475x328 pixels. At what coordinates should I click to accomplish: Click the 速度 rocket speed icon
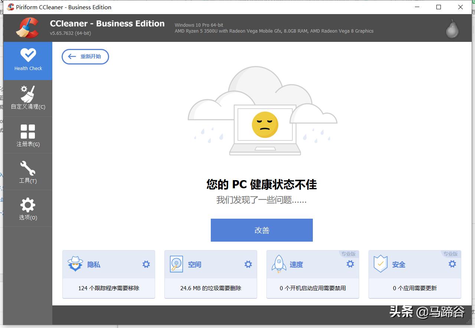[279, 264]
